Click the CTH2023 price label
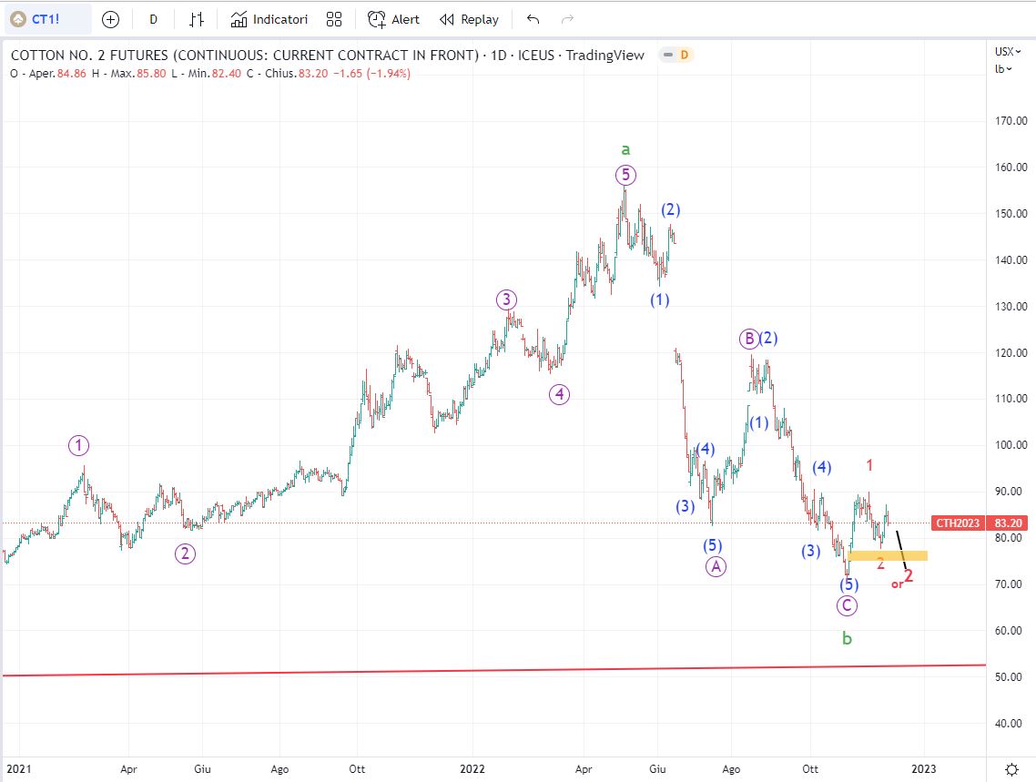 (958, 523)
